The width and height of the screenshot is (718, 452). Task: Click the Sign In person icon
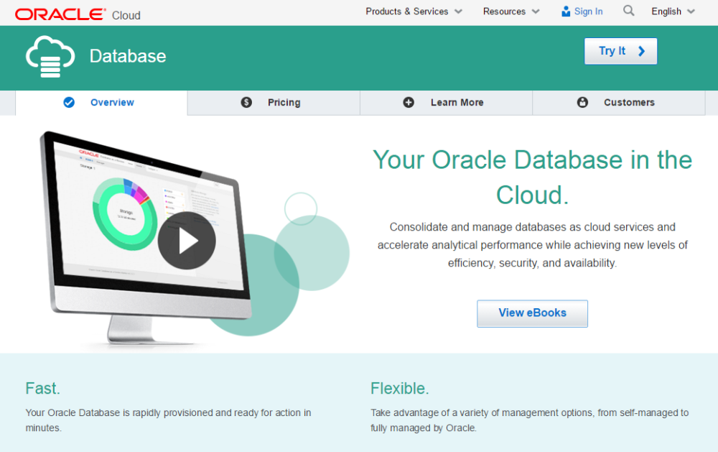point(567,11)
